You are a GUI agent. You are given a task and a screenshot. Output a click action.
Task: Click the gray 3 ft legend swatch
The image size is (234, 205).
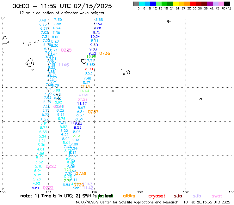[136, 4]
